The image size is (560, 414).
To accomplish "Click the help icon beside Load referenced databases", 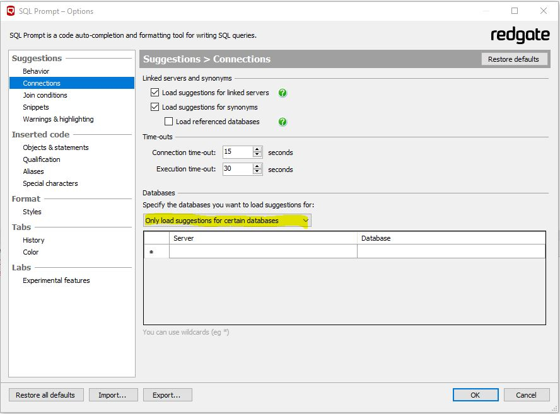I will coord(283,122).
